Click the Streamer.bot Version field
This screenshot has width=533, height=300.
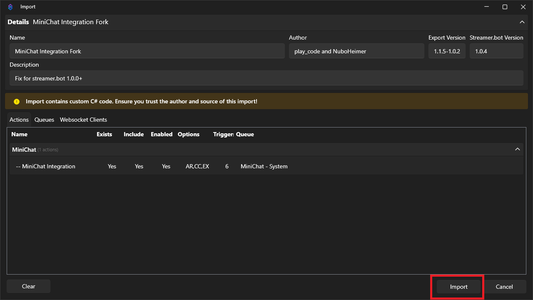point(496,51)
